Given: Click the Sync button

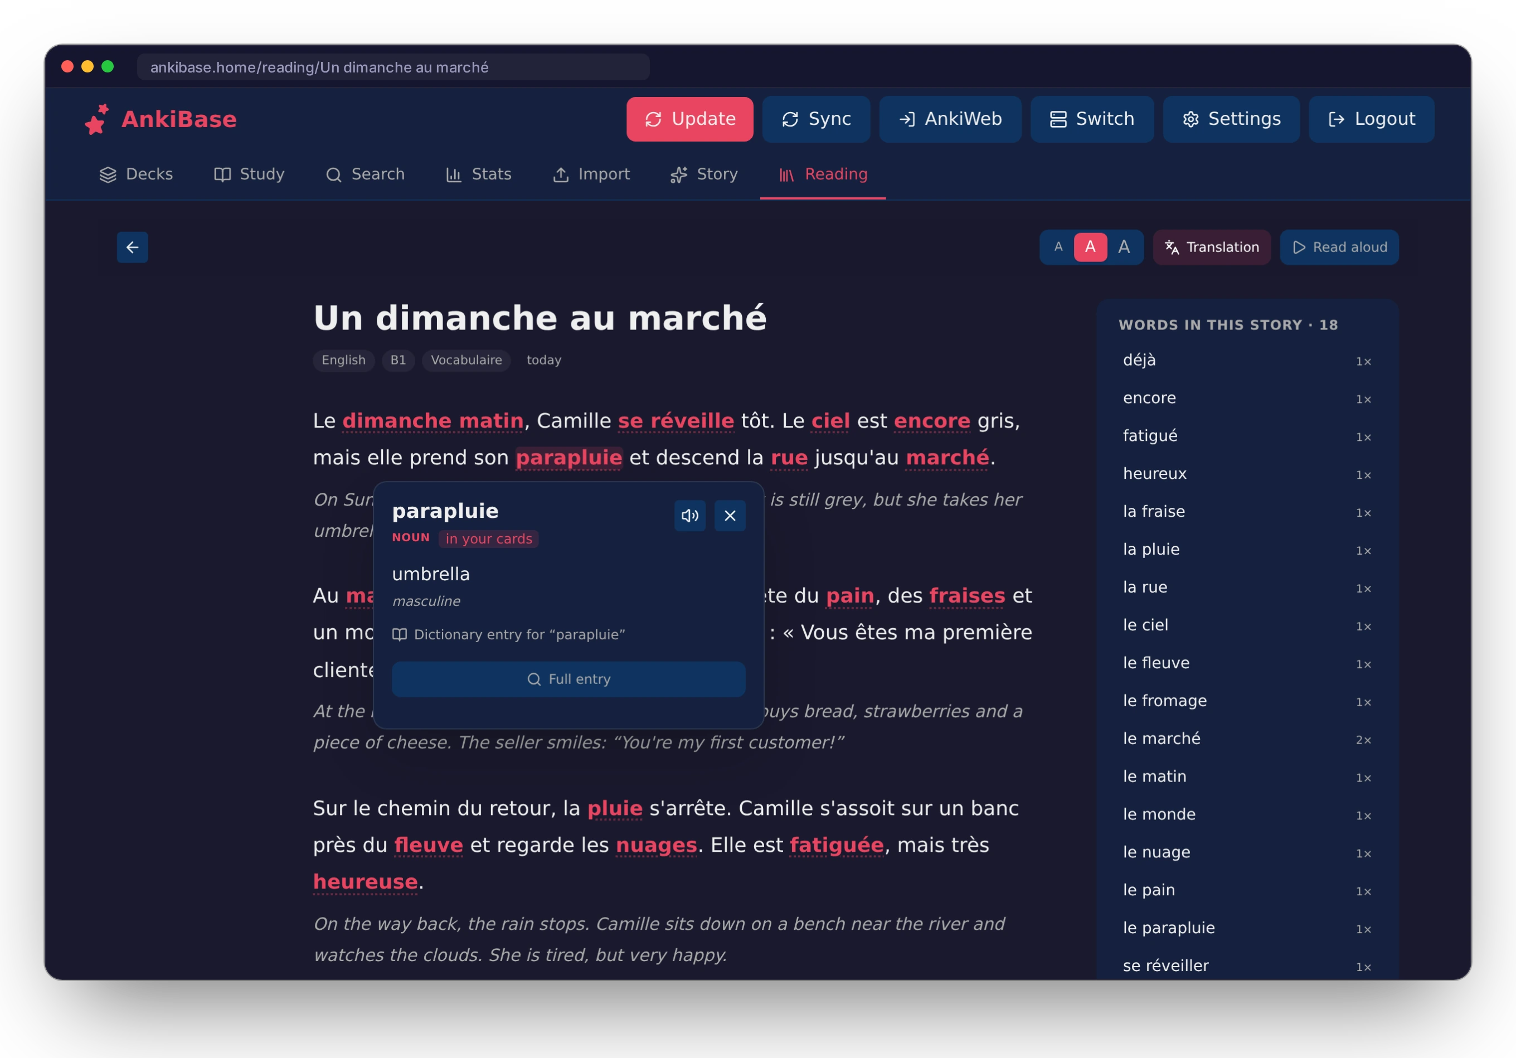Looking at the screenshot, I should pos(816,119).
